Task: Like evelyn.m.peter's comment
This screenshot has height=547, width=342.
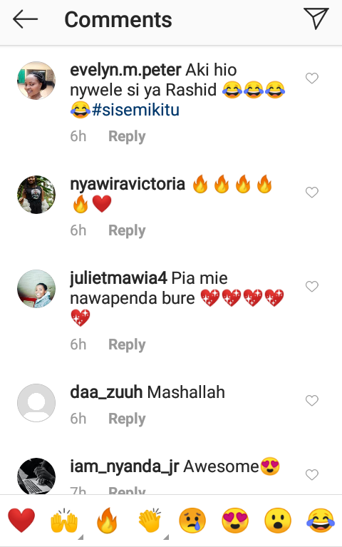Action: pos(312,78)
